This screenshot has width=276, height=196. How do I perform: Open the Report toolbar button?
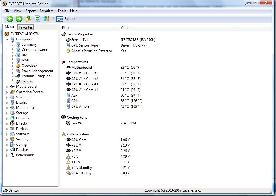click(66, 19)
